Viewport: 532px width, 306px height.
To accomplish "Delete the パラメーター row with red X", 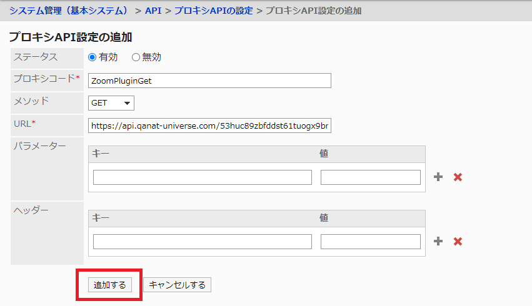I will pos(458,177).
